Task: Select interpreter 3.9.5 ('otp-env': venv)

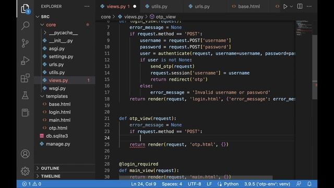Action: click(267, 184)
